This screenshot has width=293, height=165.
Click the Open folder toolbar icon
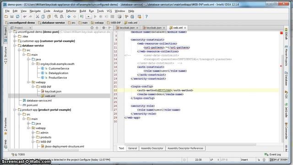(x=6, y=16)
